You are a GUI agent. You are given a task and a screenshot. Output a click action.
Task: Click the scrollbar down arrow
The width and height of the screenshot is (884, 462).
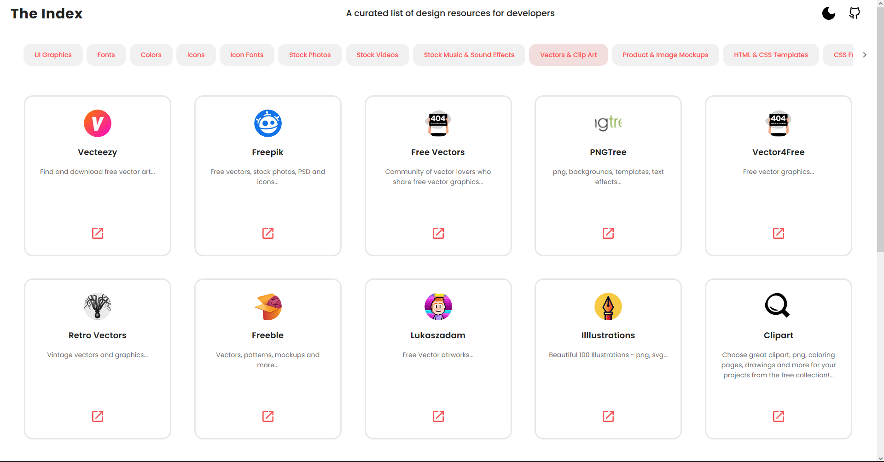880,458
